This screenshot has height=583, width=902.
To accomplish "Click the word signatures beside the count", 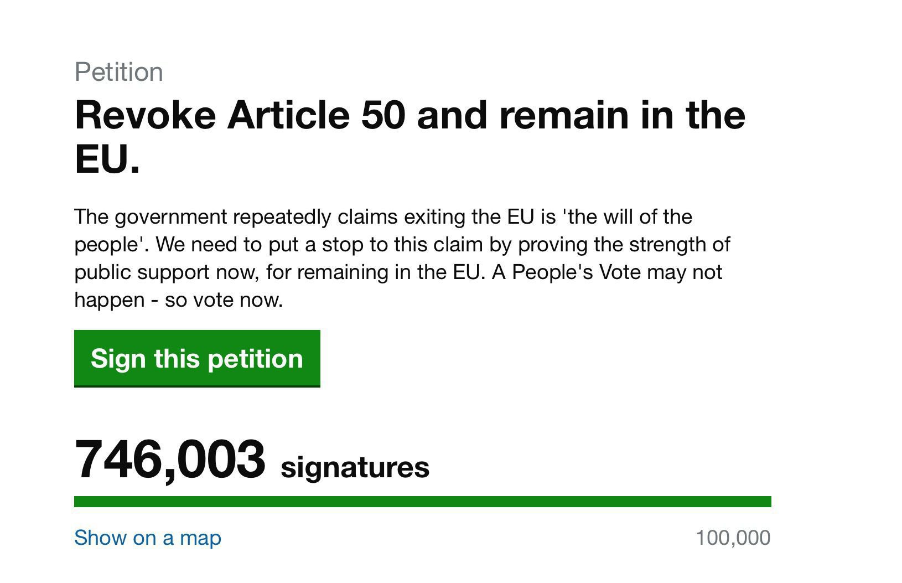I will tap(355, 467).
